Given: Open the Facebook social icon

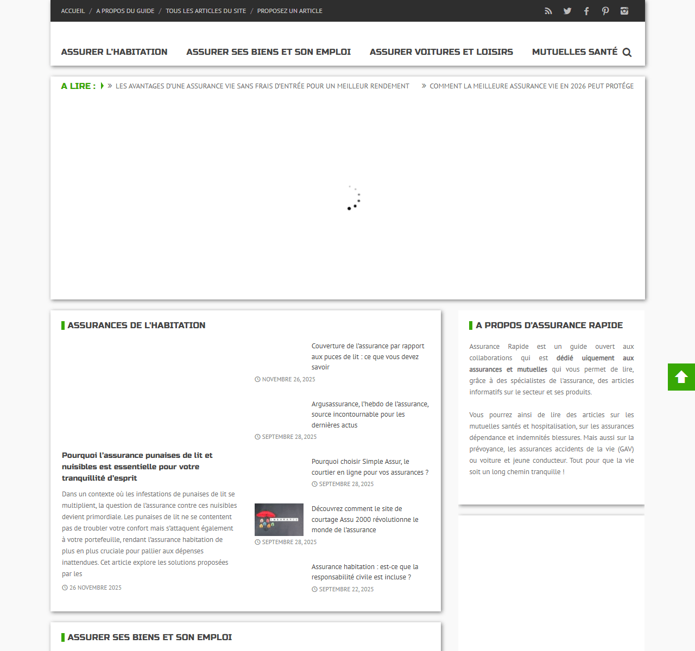Looking at the screenshot, I should pos(586,11).
